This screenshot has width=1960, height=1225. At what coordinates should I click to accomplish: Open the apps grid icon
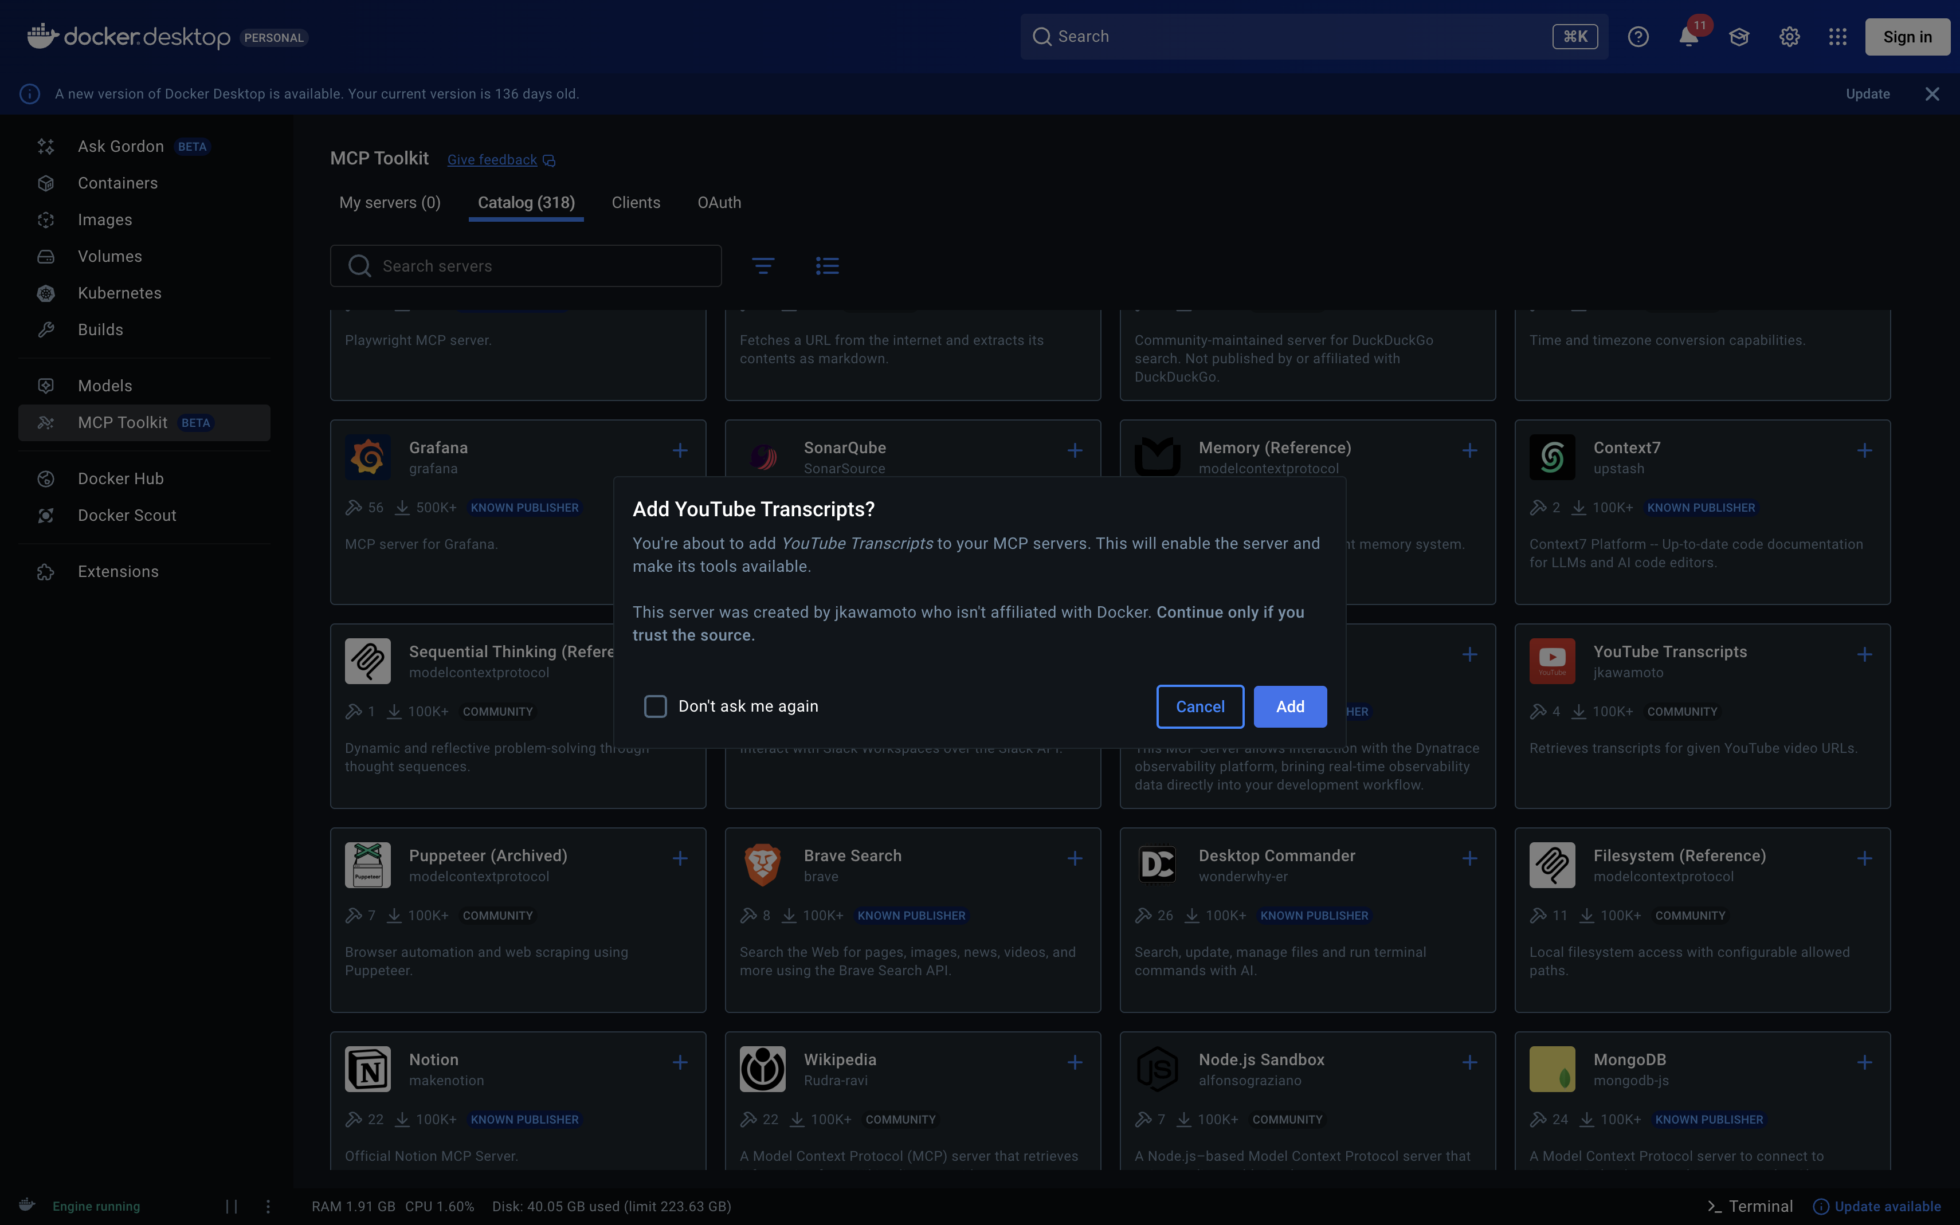(x=1838, y=37)
